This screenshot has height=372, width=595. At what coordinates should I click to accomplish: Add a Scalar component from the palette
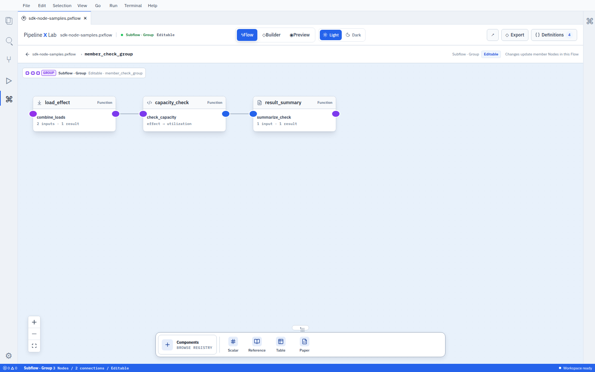tap(233, 344)
